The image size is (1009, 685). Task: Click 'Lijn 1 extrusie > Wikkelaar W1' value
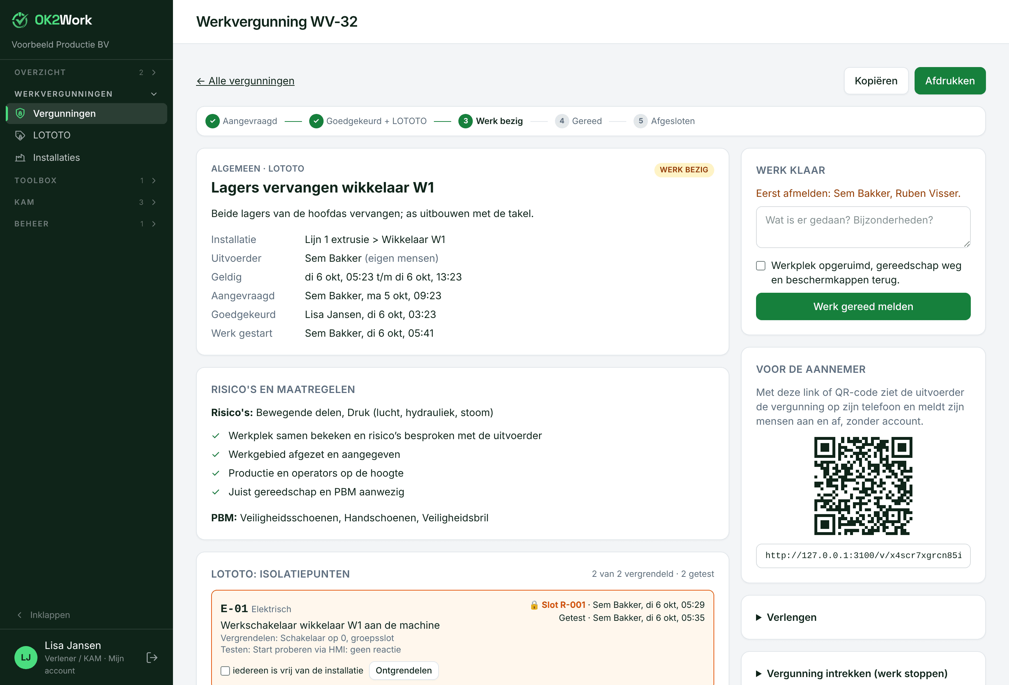coord(375,239)
